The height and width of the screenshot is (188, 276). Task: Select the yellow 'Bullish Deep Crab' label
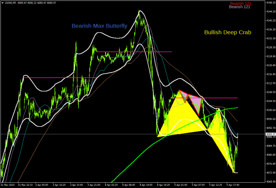pos(227,32)
